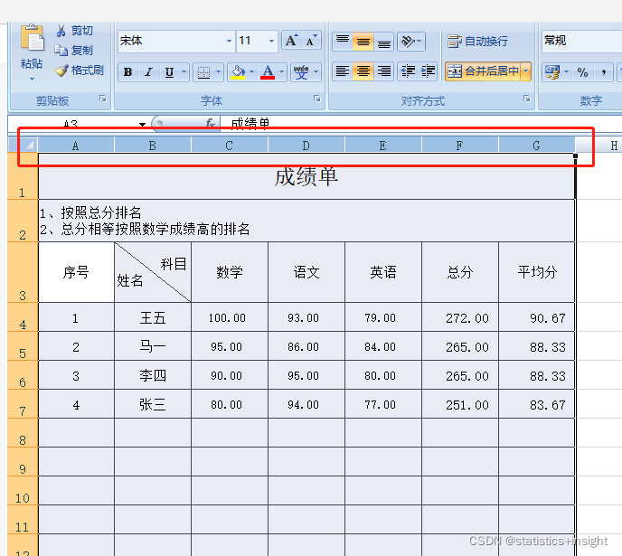Copy selection using 复制 icon
Image resolution: width=622 pixels, height=556 pixels.
tap(61, 51)
